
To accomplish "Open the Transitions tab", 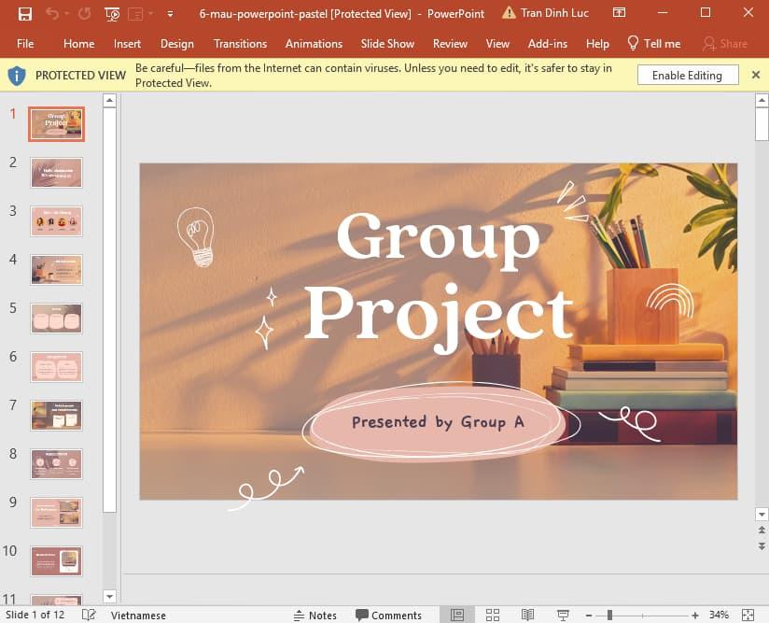I will pos(240,43).
